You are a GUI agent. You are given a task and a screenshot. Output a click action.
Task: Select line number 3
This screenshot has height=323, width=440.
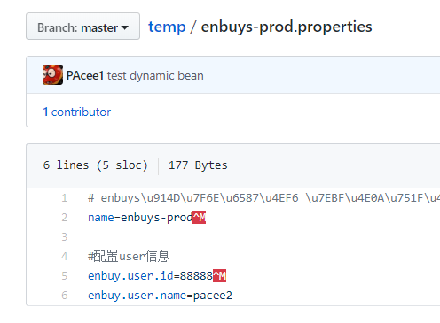point(65,237)
